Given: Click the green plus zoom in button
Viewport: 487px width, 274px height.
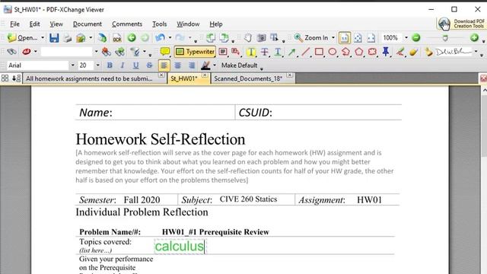Looking at the screenshot, I should [474, 38].
